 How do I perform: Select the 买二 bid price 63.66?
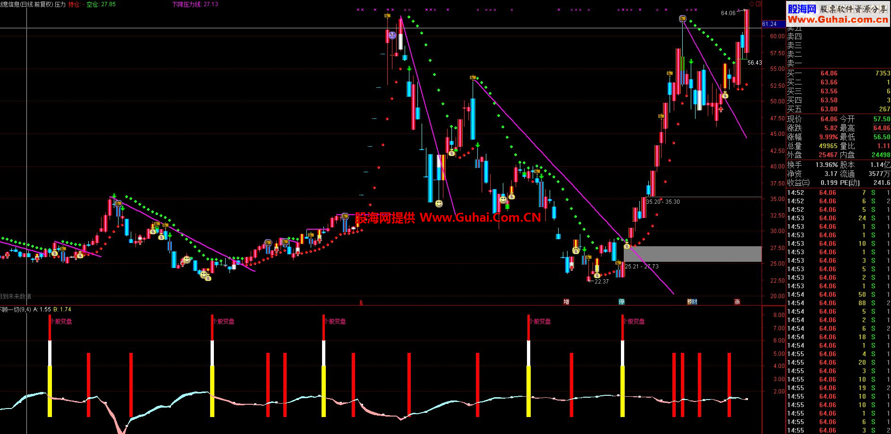coord(829,83)
